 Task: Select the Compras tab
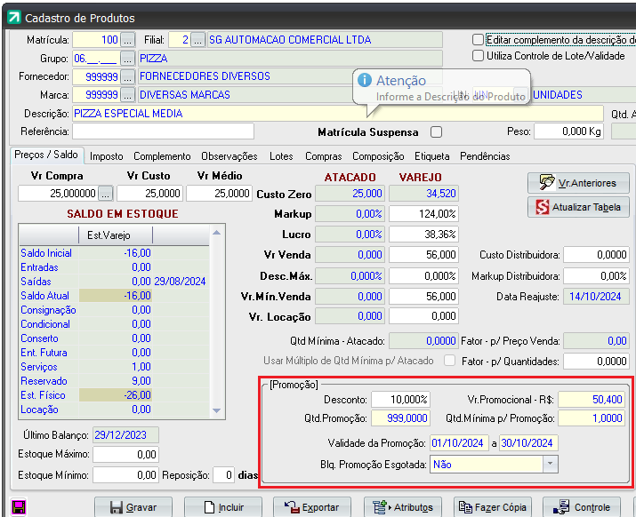[x=323, y=156]
